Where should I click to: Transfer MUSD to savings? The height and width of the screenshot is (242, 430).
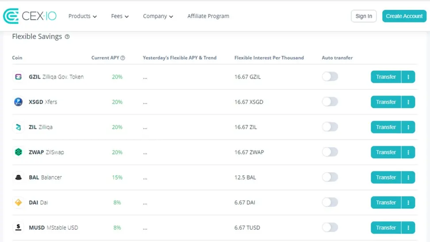pyautogui.click(x=386, y=227)
